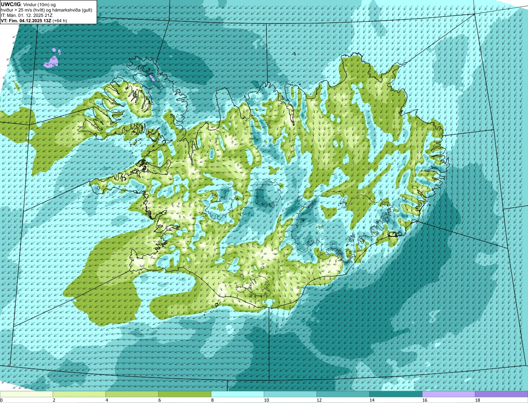Click the "10" label on the wind scale

point(266,400)
